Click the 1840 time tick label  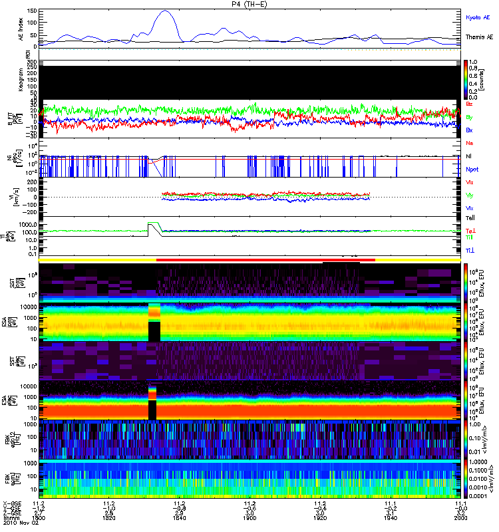(179, 518)
